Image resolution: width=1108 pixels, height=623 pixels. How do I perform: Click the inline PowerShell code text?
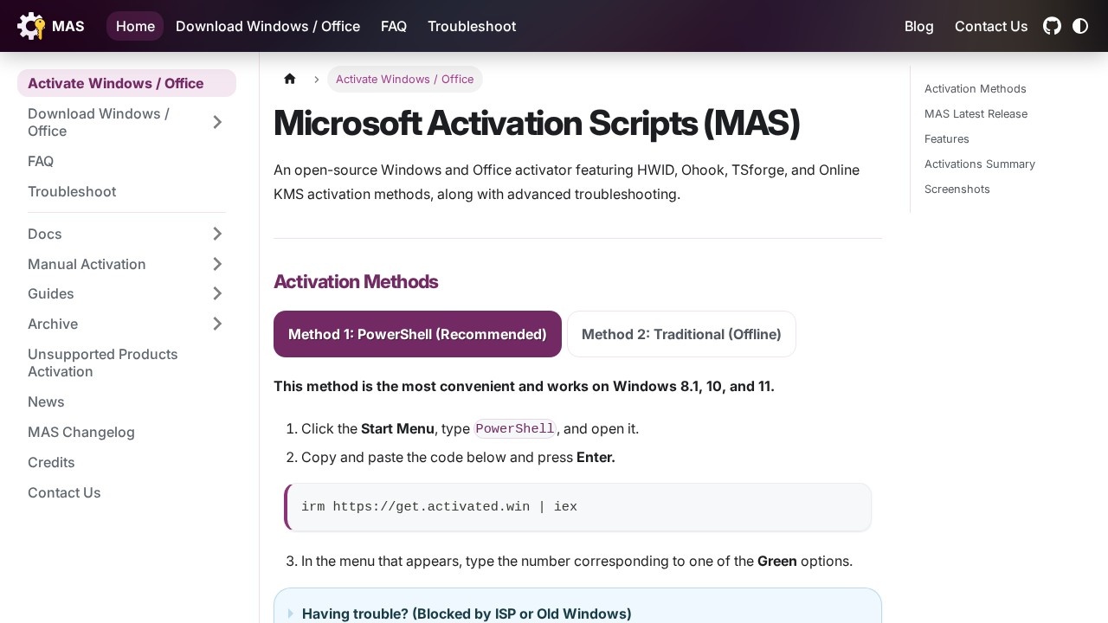[x=515, y=429]
